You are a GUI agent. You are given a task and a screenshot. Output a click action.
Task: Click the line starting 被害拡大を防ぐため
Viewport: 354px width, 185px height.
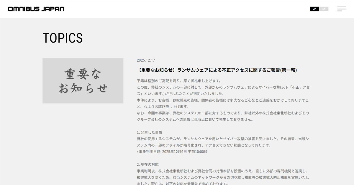tap(223, 177)
